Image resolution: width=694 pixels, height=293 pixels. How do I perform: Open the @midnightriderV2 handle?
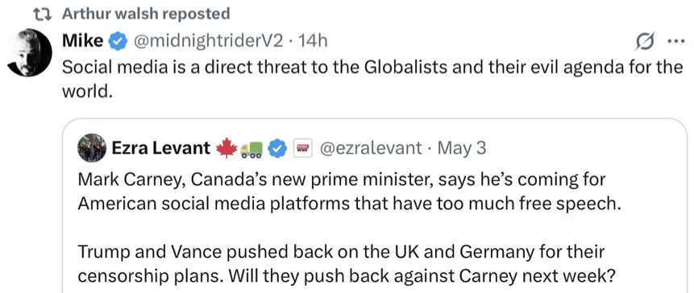click(x=208, y=42)
